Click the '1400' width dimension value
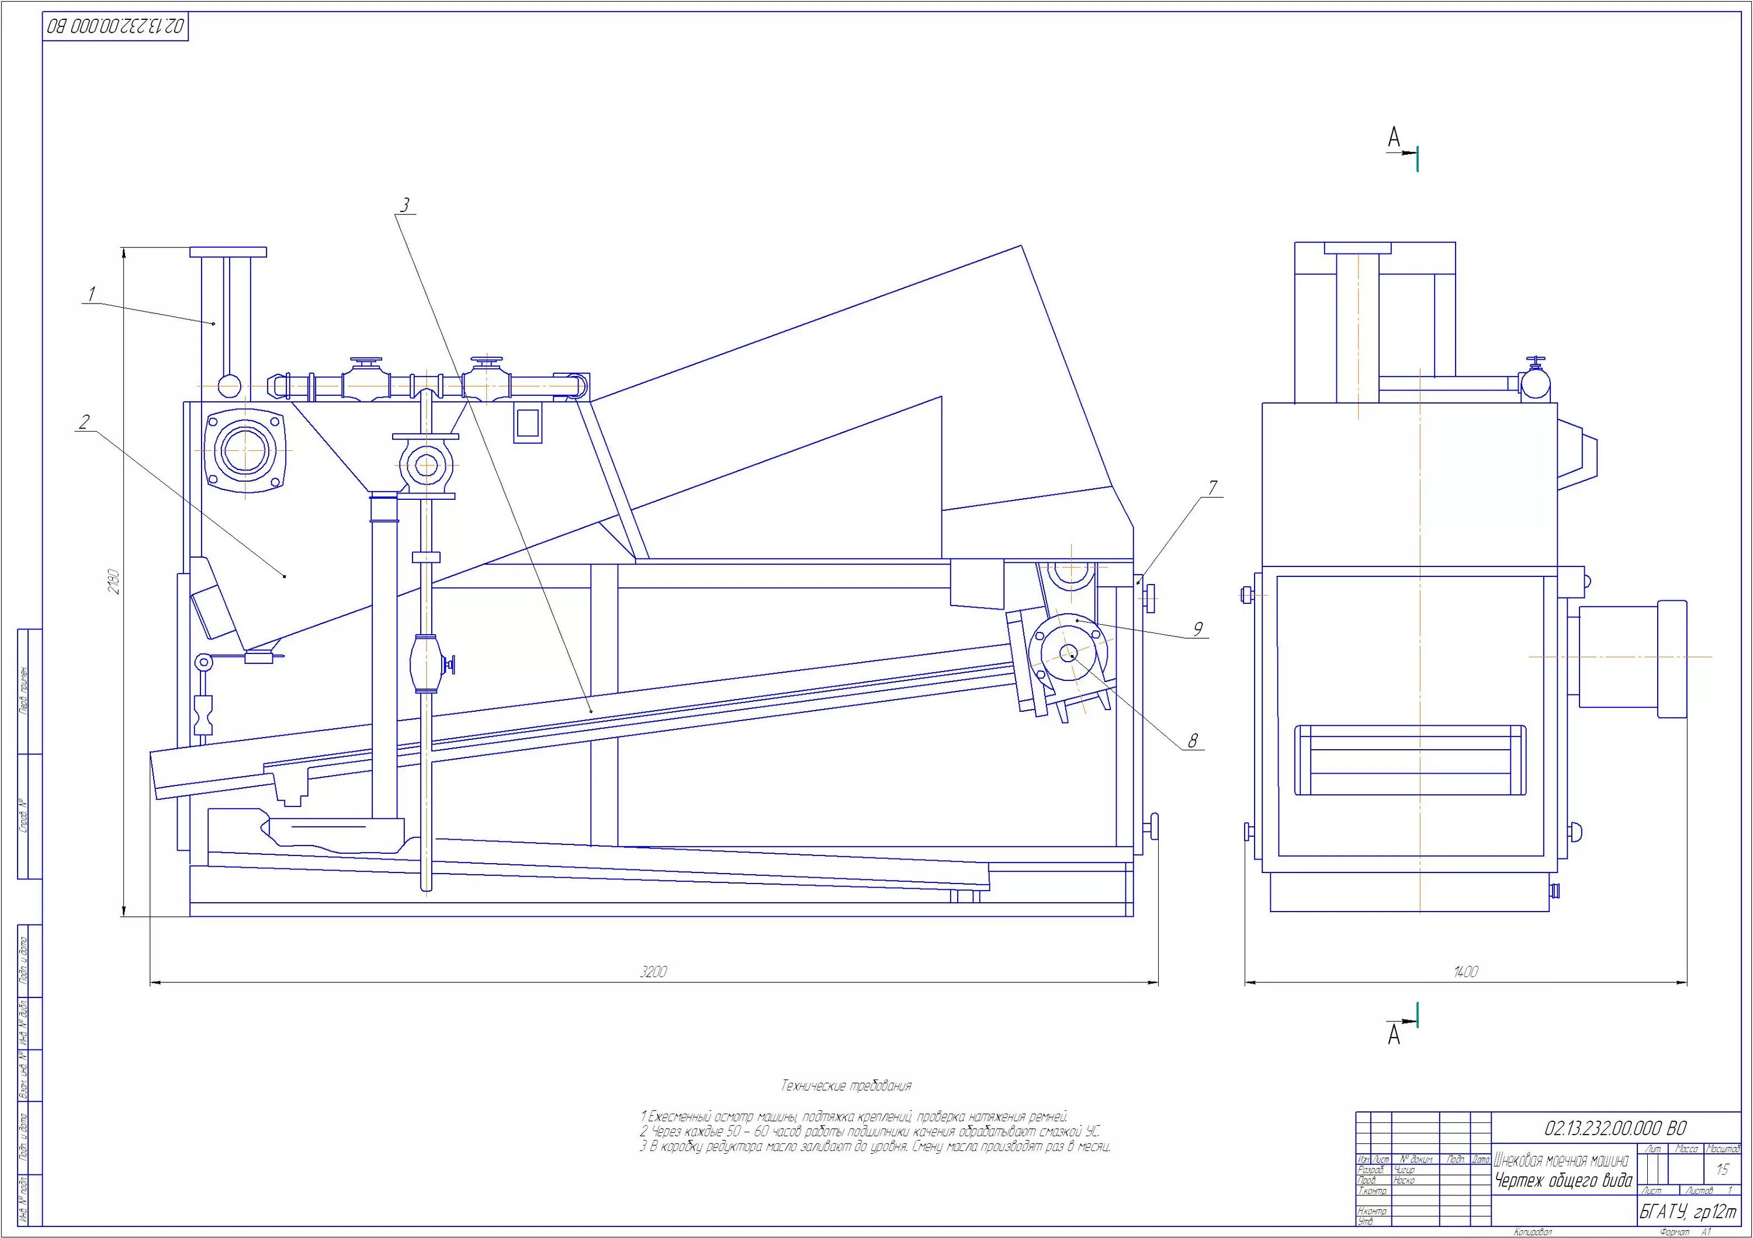Screen dimensions: 1753x1238 1466,971
